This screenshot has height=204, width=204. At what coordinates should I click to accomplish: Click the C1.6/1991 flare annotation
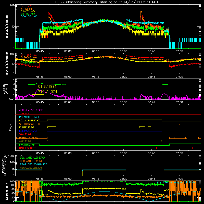point(47,86)
